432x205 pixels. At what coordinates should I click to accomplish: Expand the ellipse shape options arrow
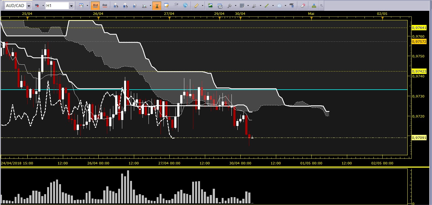tap(285, 6)
